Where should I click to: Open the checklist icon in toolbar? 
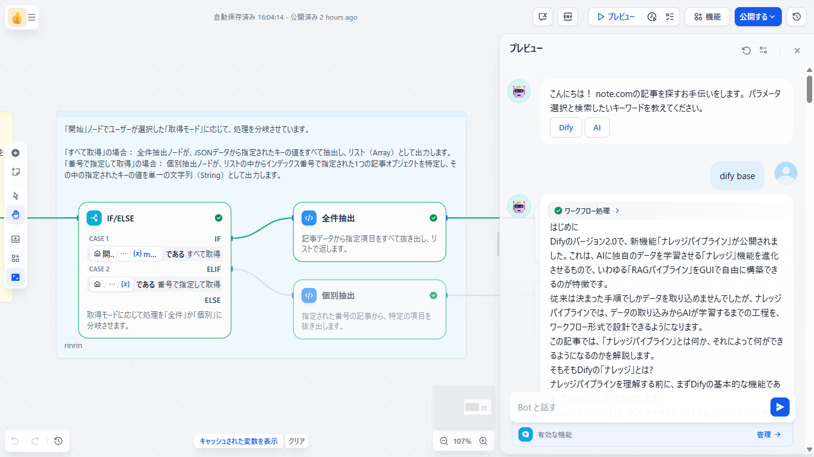(x=670, y=17)
